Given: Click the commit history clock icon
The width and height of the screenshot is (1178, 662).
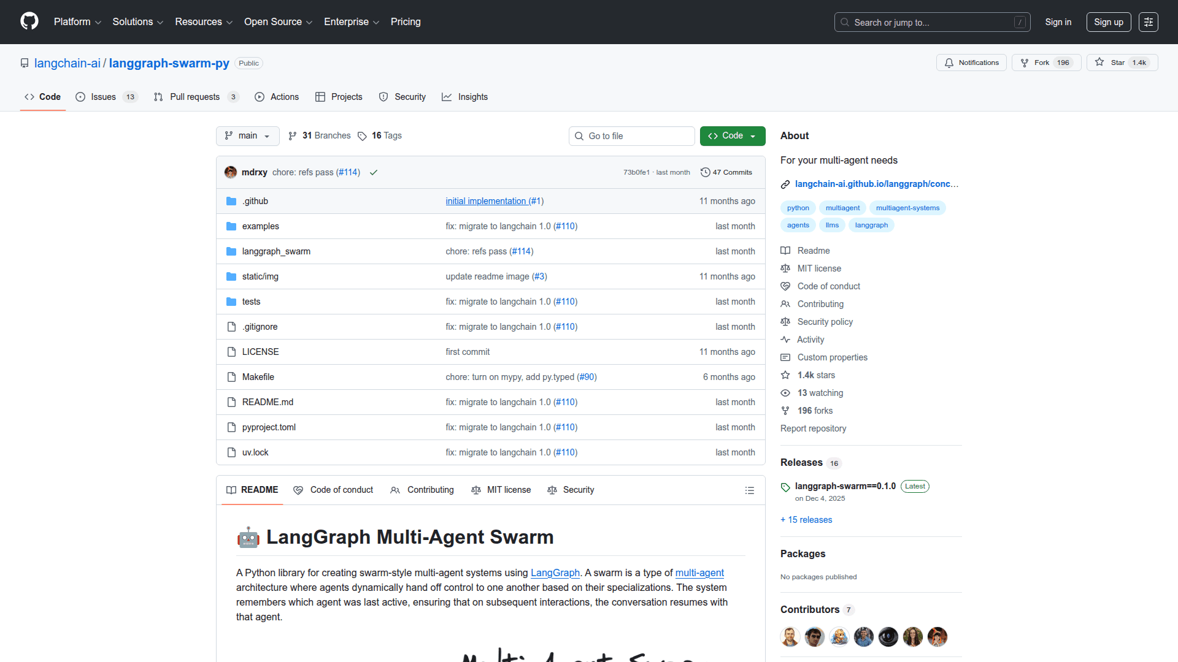Looking at the screenshot, I should (x=706, y=172).
